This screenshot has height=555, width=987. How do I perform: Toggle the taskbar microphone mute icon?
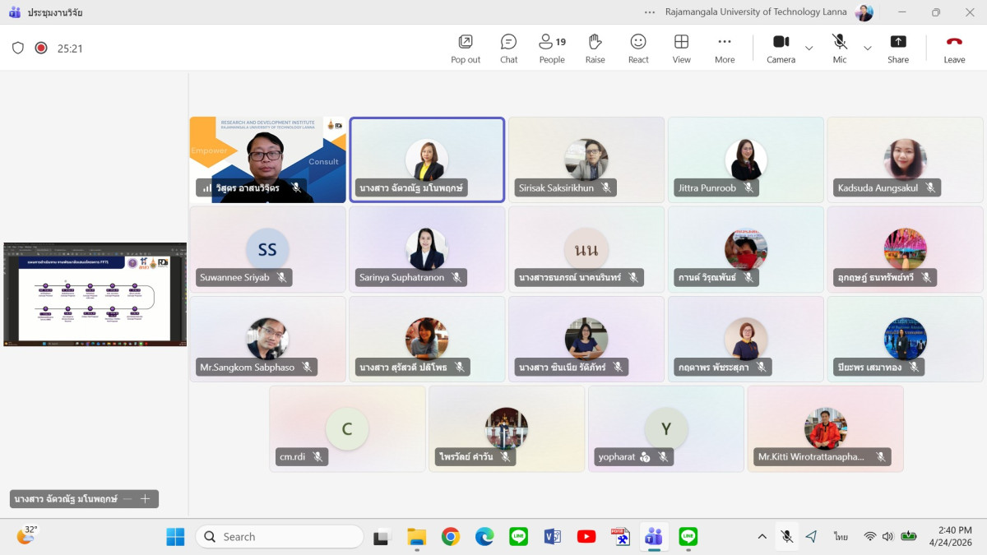click(x=787, y=537)
